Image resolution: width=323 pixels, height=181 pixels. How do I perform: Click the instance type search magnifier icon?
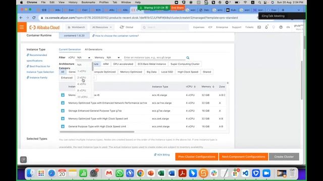(x=188, y=58)
